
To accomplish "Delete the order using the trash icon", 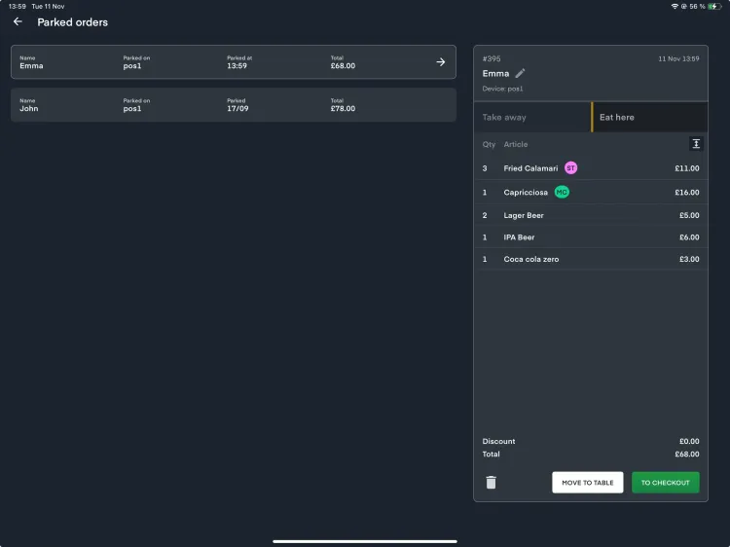I will (x=491, y=482).
